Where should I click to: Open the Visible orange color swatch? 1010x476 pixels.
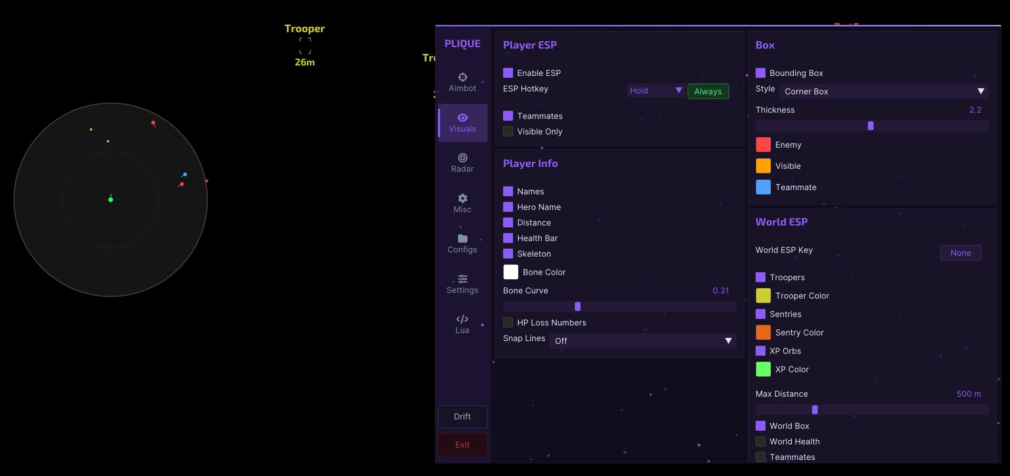tap(763, 166)
